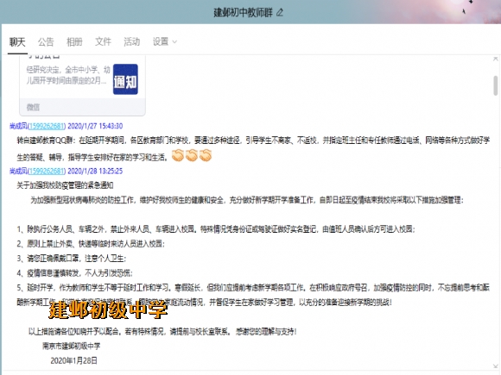Click rule 3 about wearing masks
The width and height of the screenshot is (501, 375).
coord(72,259)
